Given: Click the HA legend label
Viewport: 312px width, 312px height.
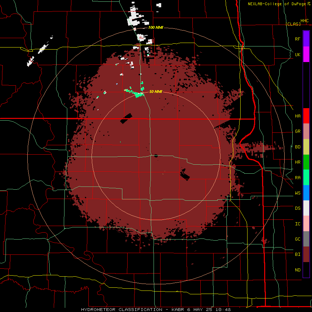Looking at the screenshot, I should 298,116.
